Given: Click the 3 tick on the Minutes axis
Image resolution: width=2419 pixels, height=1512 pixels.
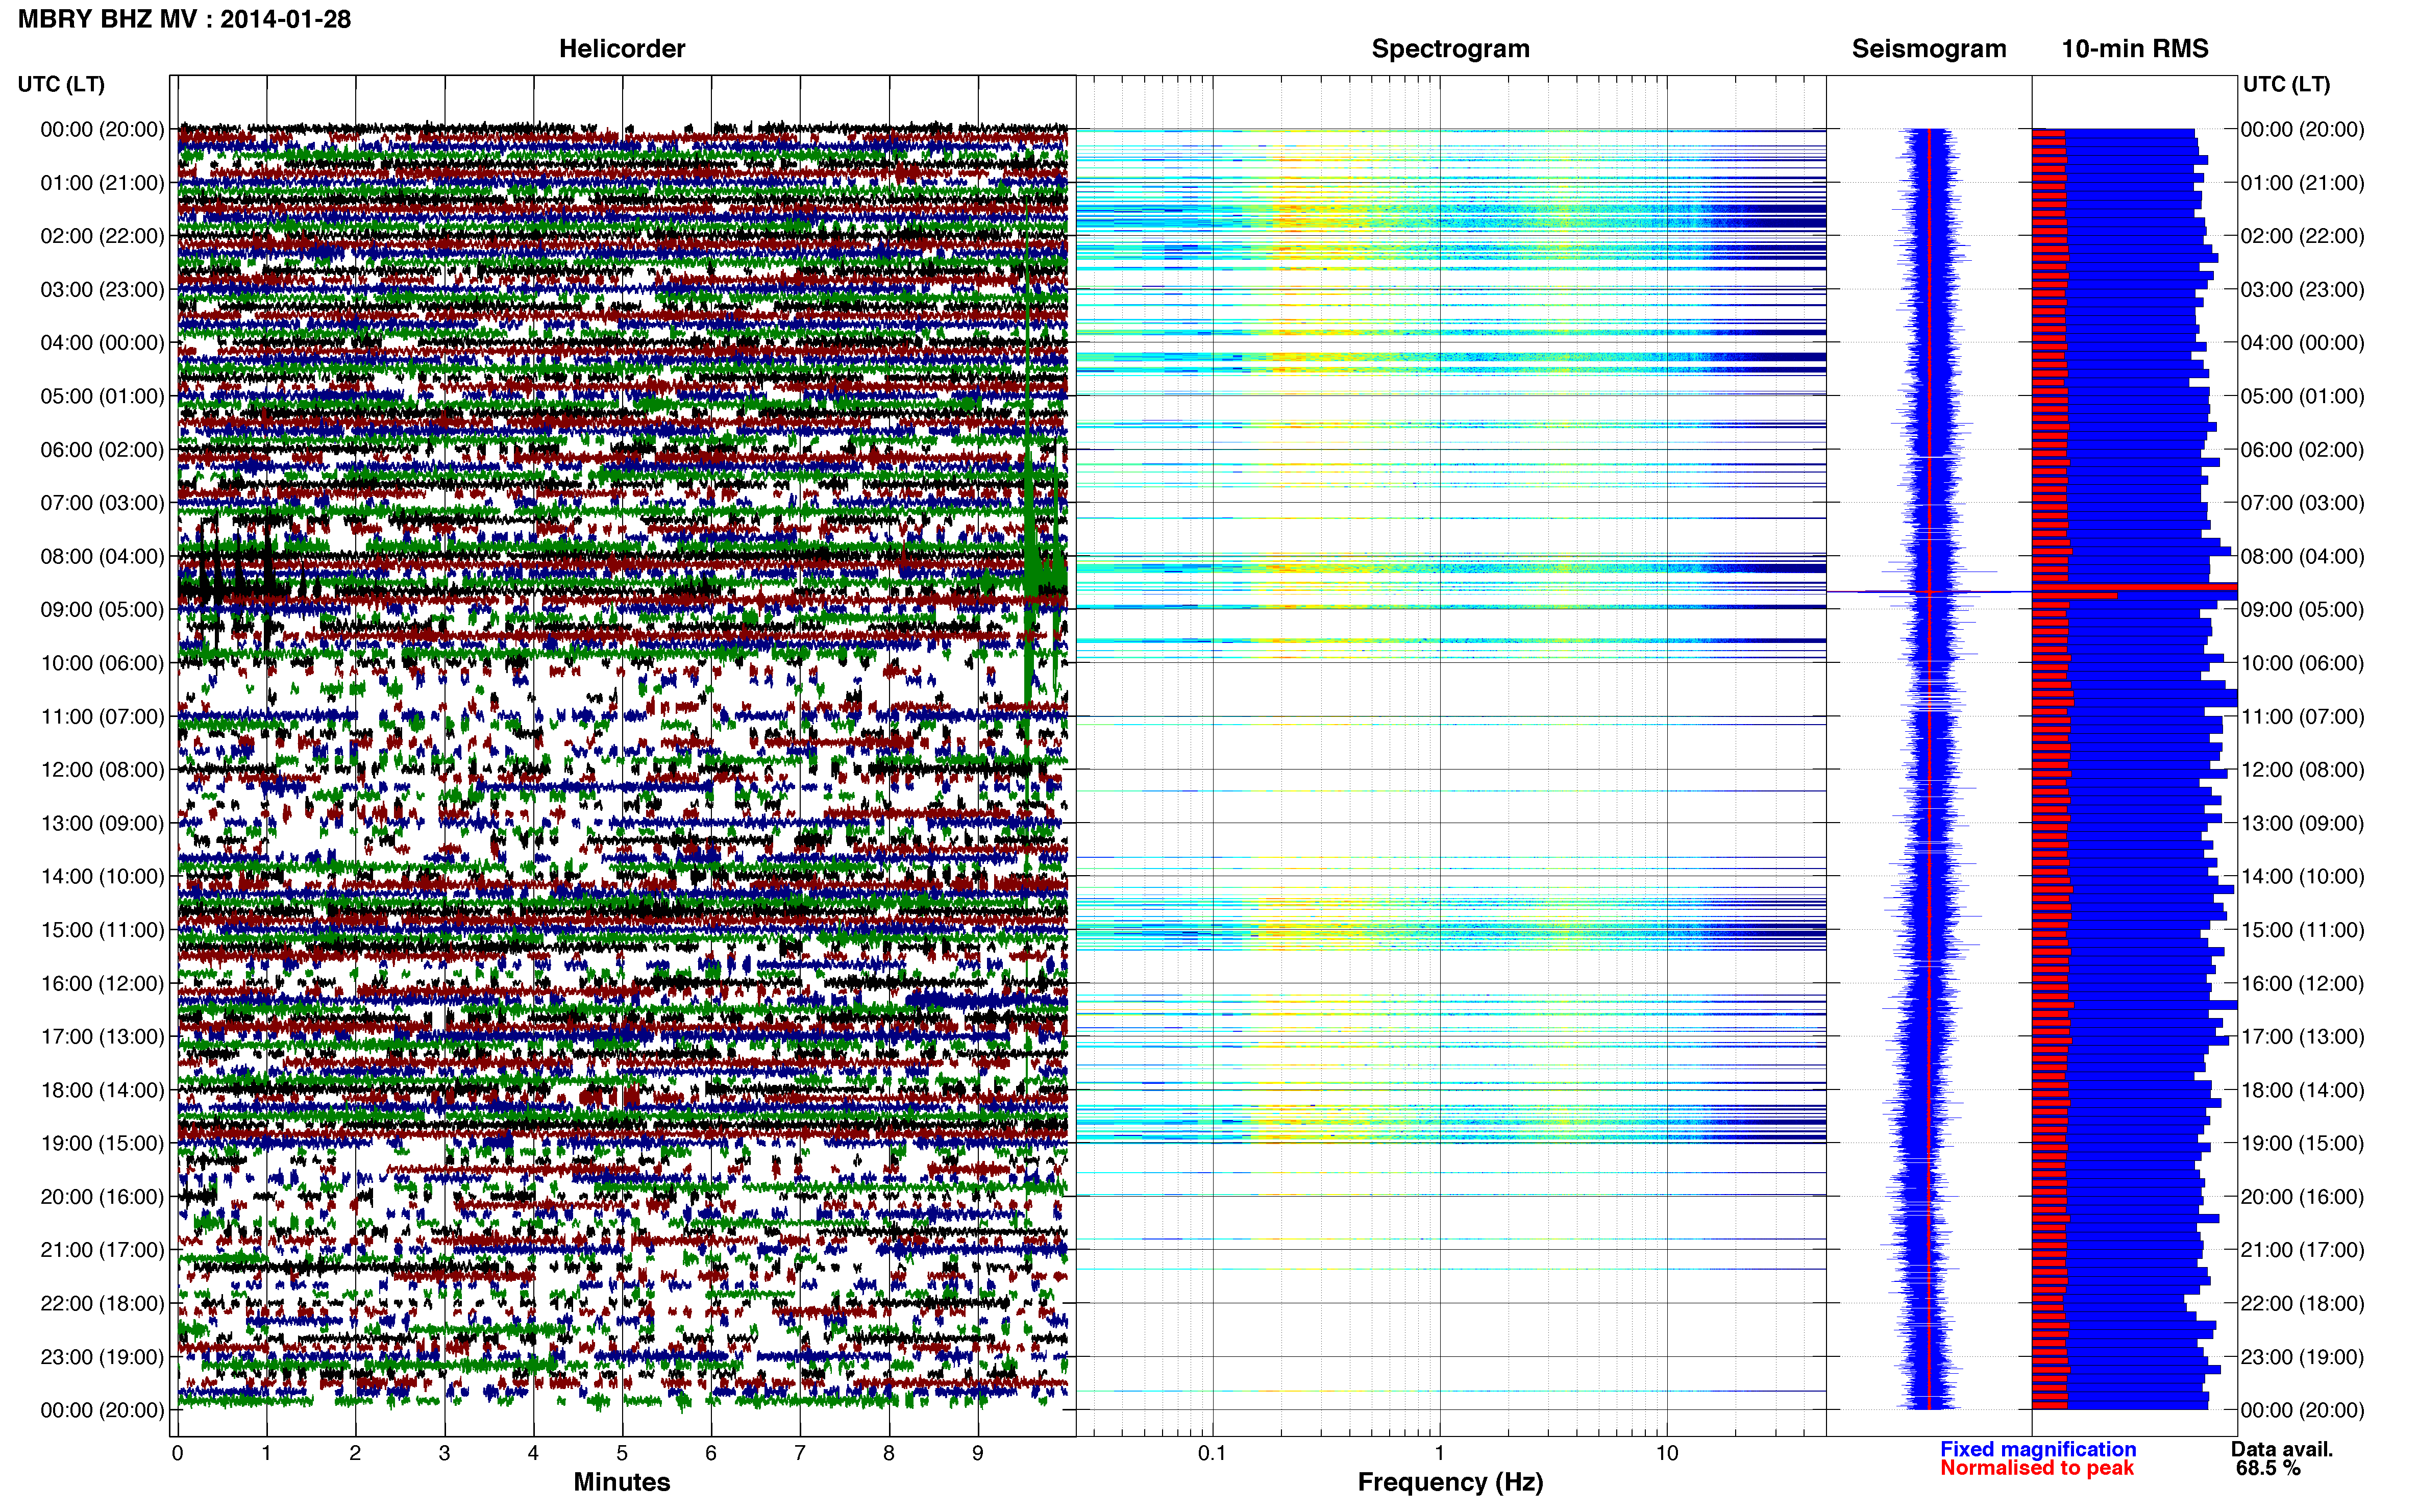Looking at the screenshot, I should pyautogui.click(x=444, y=1453).
